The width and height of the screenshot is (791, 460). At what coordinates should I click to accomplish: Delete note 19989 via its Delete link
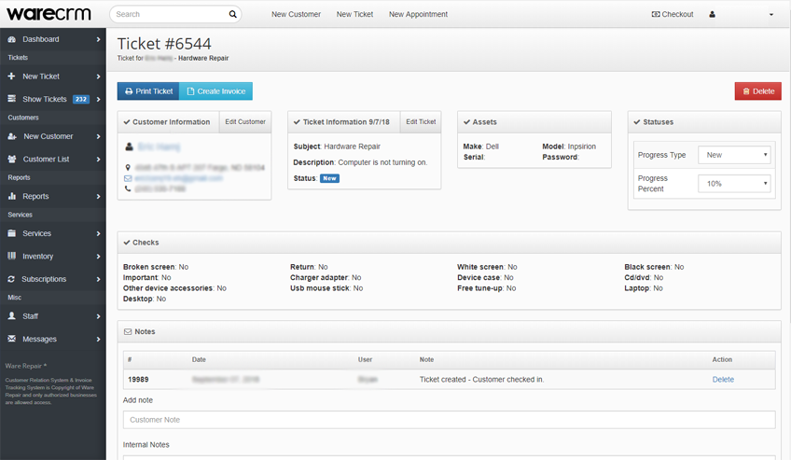click(723, 380)
